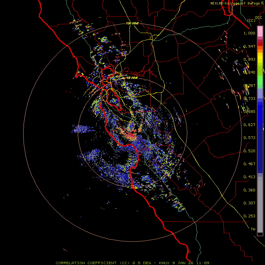The height and width of the screenshot is (265, 265).
Task: Click the 0.573 scale value
Action: click(249, 138)
